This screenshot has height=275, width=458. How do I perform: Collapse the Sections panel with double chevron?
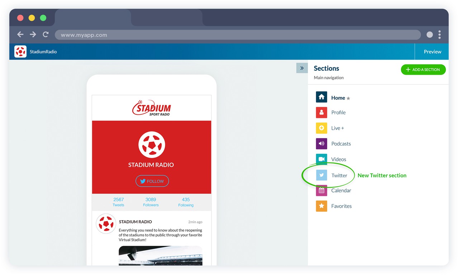coord(302,68)
